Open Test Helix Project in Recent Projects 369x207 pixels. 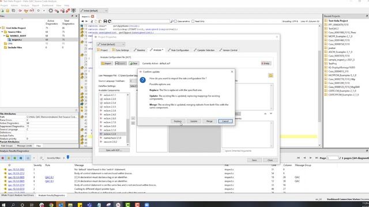click(338, 21)
